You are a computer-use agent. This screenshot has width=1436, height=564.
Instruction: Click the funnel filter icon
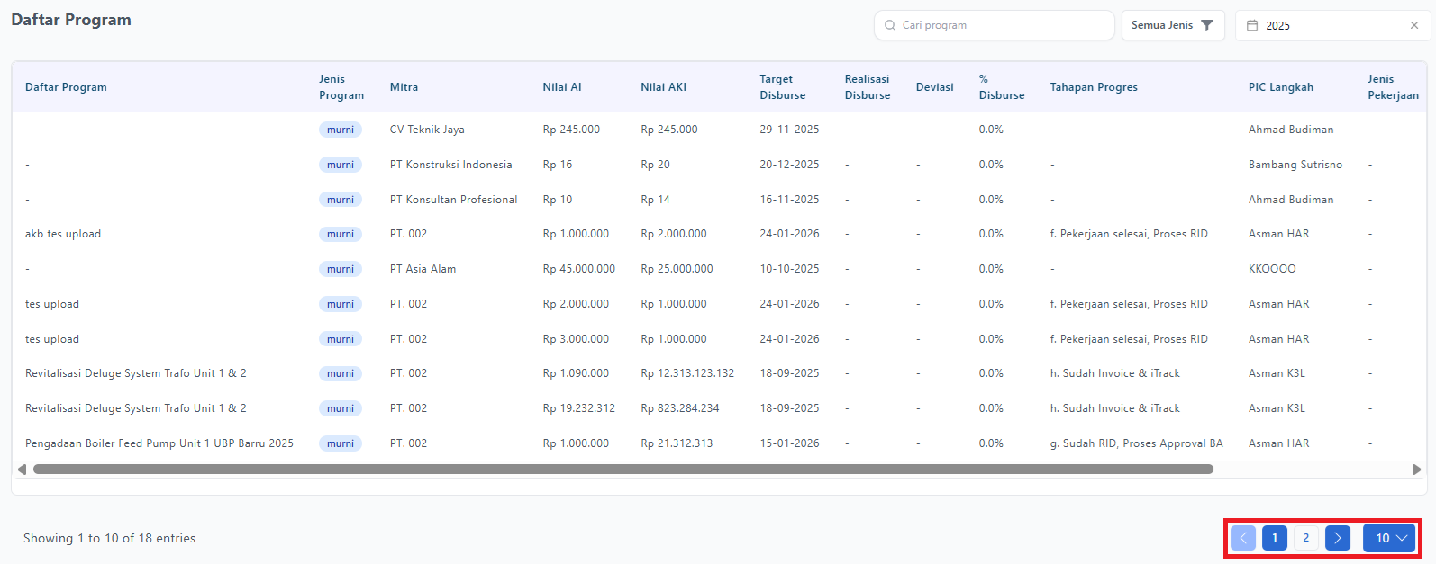pos(1207,25)
